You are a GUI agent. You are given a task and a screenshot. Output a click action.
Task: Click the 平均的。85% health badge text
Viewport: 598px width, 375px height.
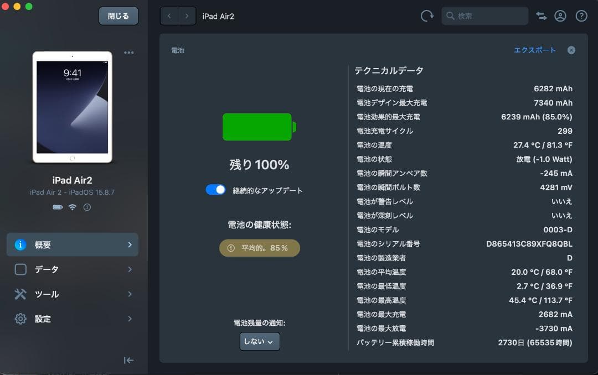(264, 248)
